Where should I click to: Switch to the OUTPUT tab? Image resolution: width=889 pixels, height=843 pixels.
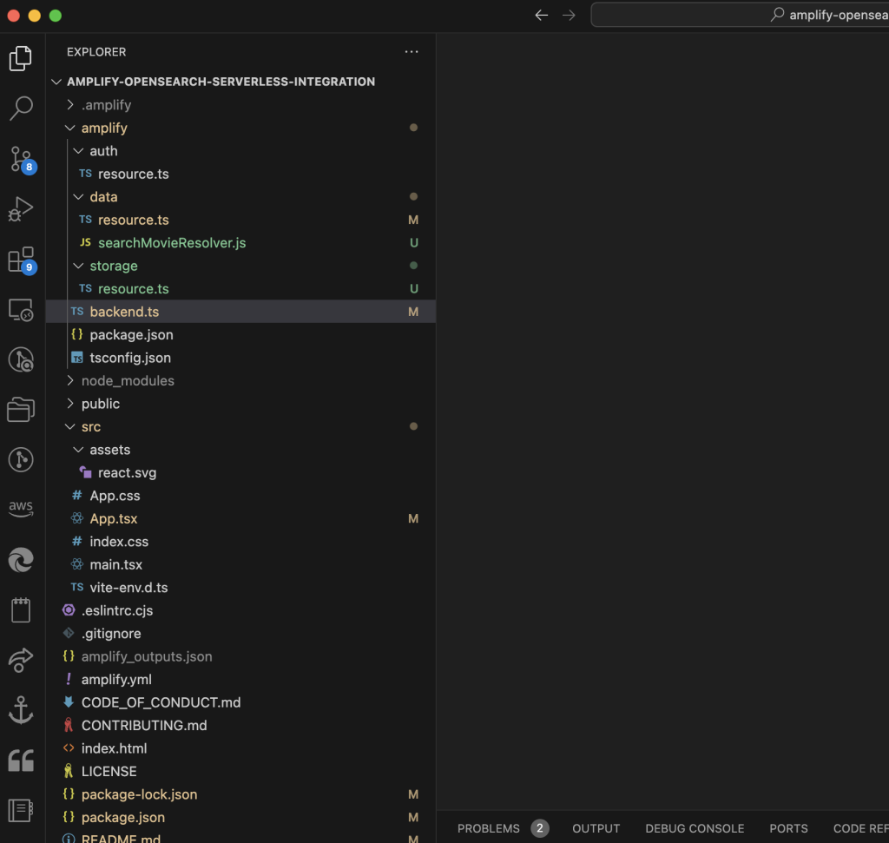click(x=596, y=828)
